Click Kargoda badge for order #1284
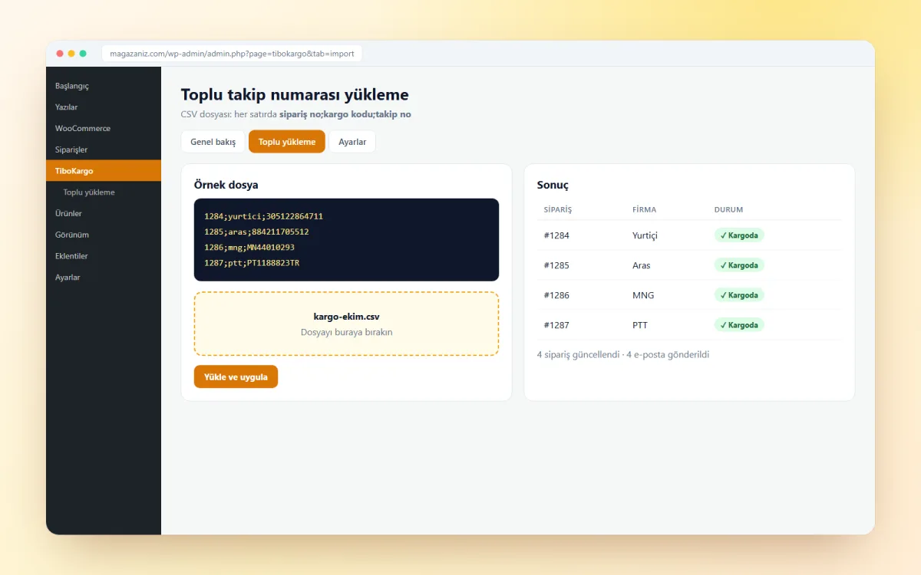The height and width of the screenshot is (575, 921). [x=739, y=235]
